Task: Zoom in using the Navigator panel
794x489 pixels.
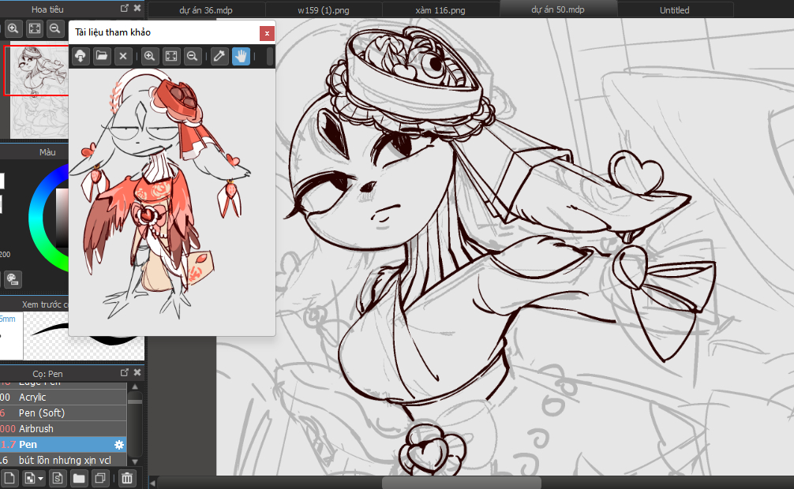Action: click(x=13, y=28)
